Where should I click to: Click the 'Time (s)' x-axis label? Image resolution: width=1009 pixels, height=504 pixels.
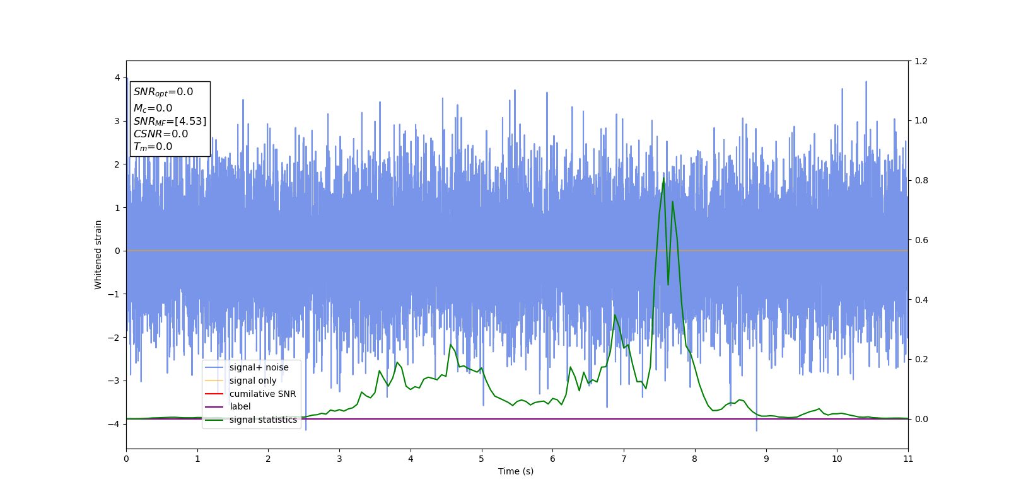516,471
